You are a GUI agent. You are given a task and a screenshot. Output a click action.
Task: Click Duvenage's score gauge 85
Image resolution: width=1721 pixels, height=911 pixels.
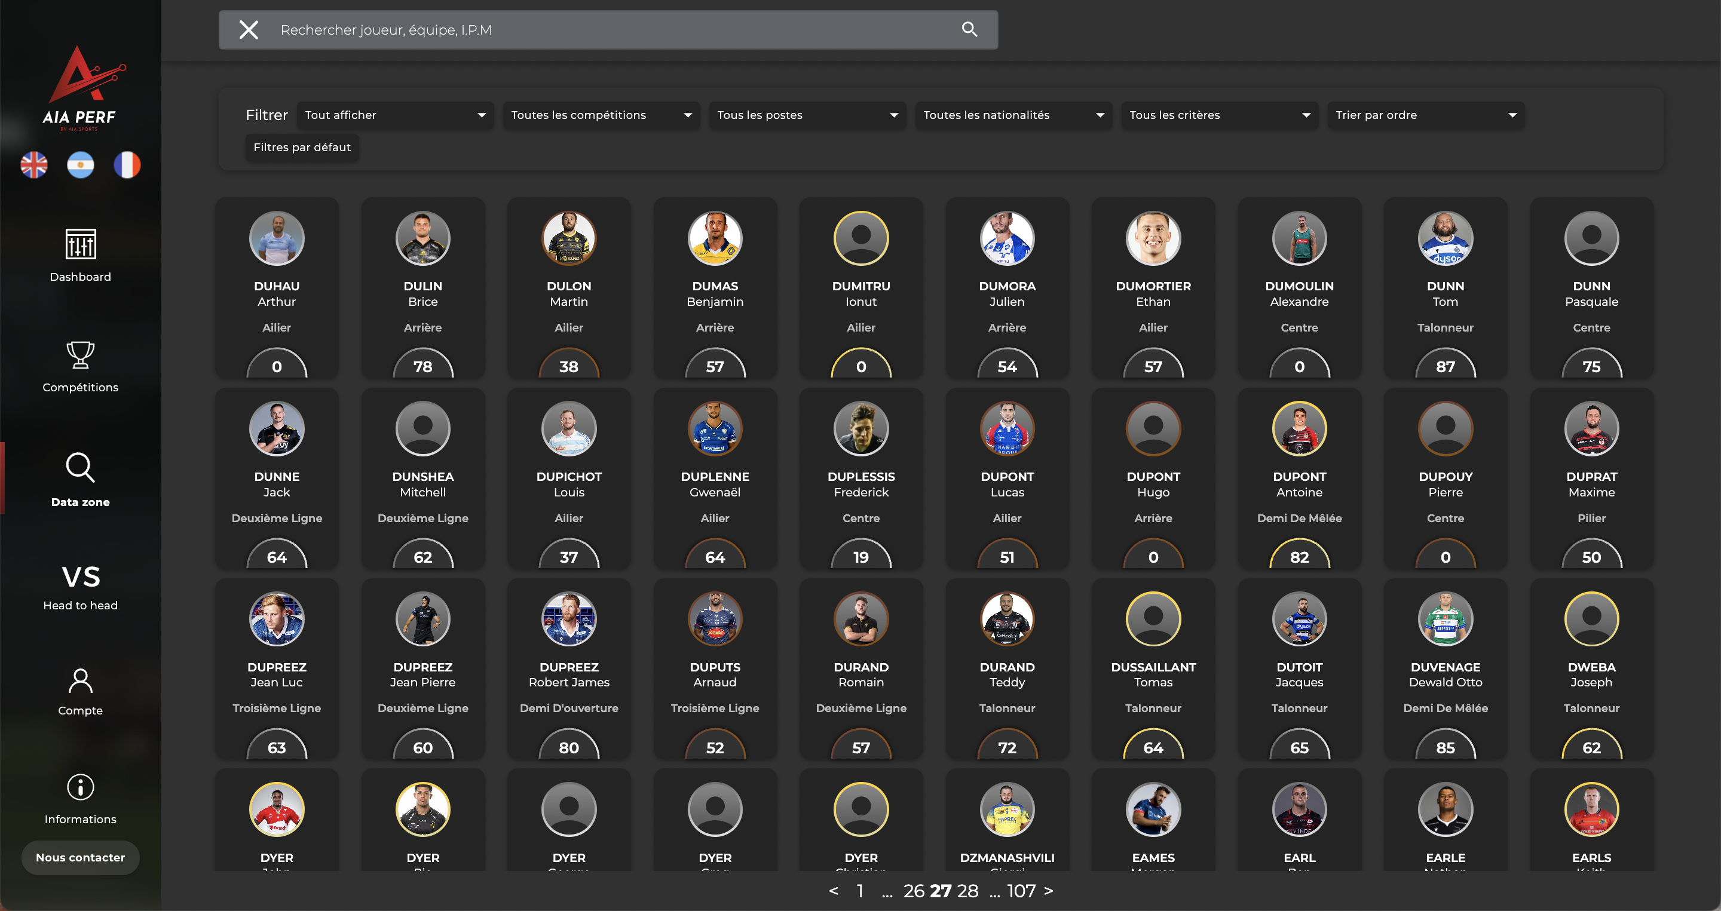[1446, 744]
